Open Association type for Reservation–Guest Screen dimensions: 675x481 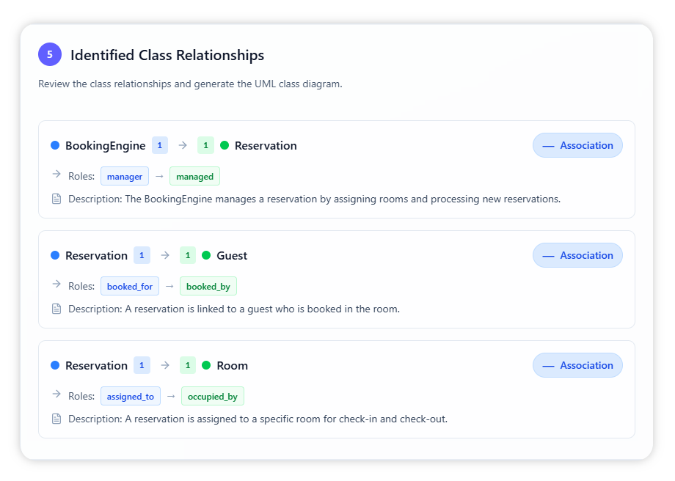(577, 255)
